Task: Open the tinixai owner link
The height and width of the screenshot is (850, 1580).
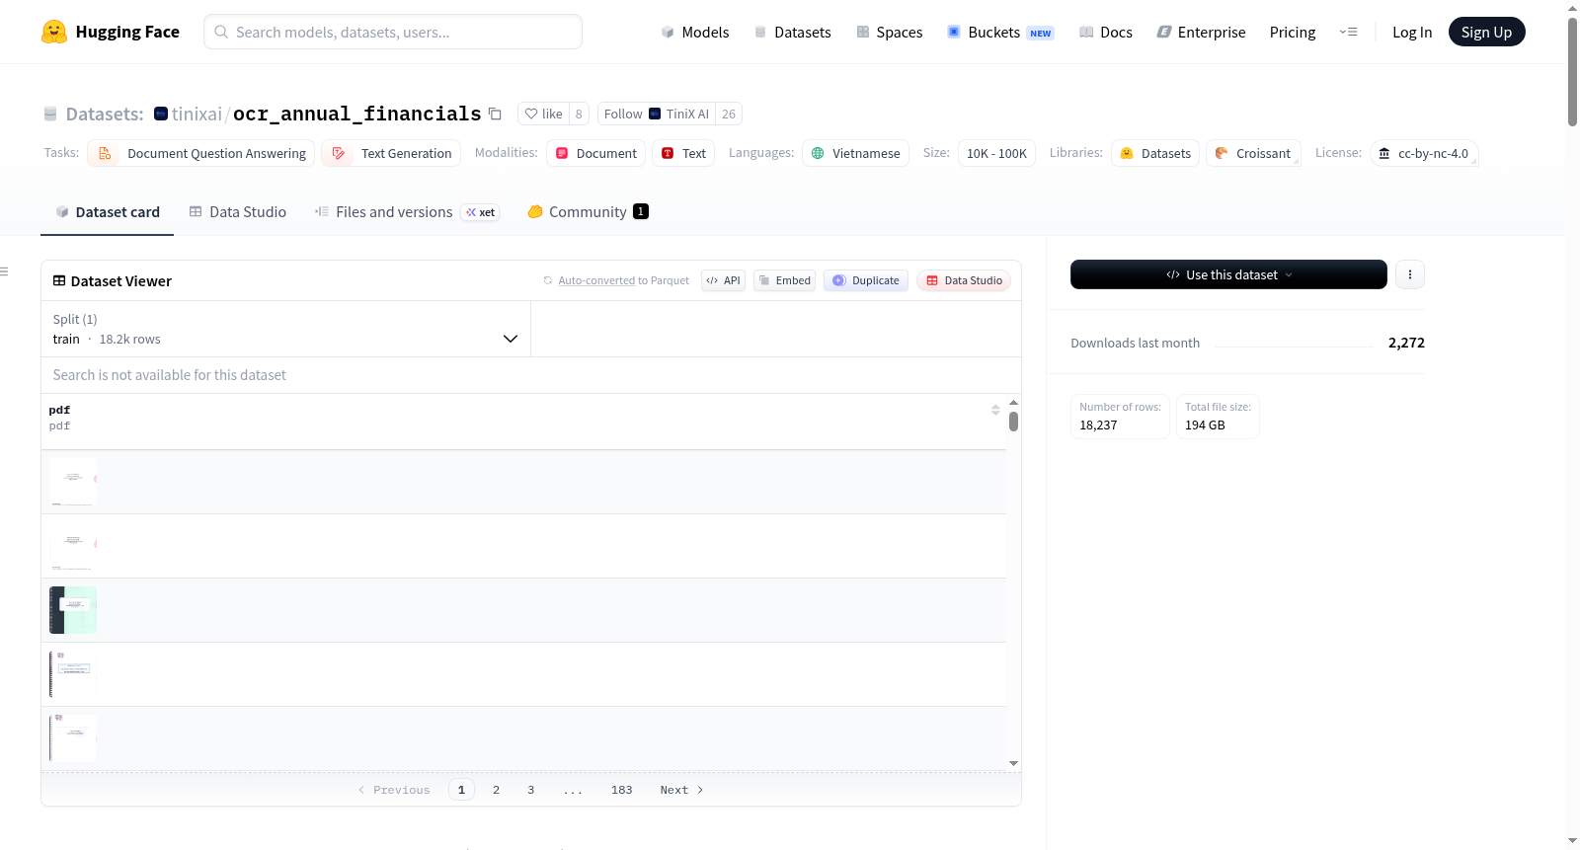Action: pyautogui.click(x=197, y=114)
